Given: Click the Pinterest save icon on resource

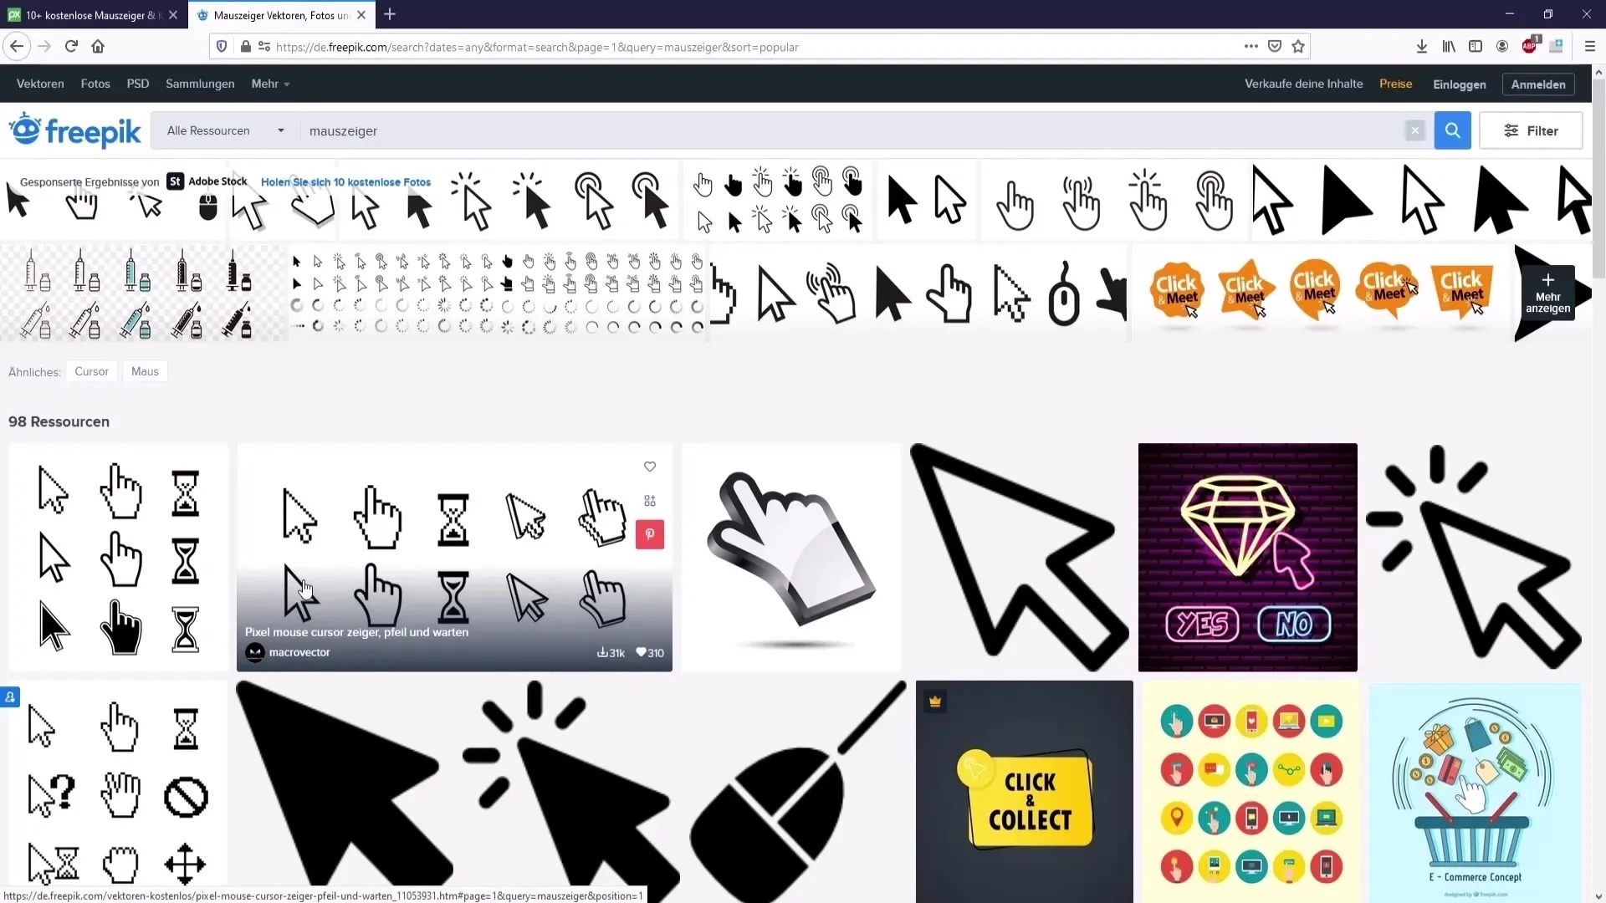Looking at the screenshot, I should pyautogui.click(x=648, y=535).
